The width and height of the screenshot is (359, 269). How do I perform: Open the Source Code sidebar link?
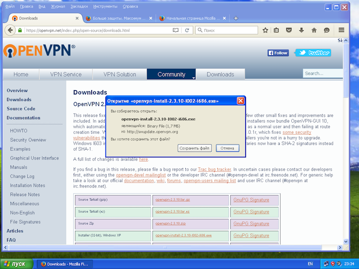21,109
